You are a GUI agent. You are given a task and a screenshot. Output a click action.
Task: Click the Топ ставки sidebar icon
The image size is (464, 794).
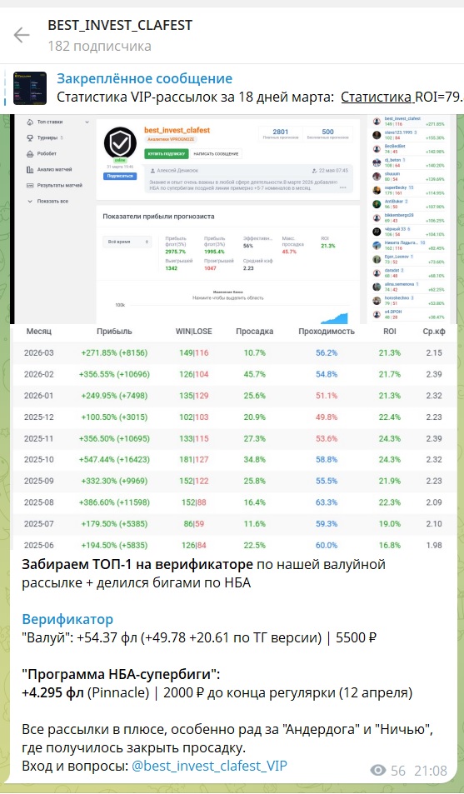tap(30, 122)
